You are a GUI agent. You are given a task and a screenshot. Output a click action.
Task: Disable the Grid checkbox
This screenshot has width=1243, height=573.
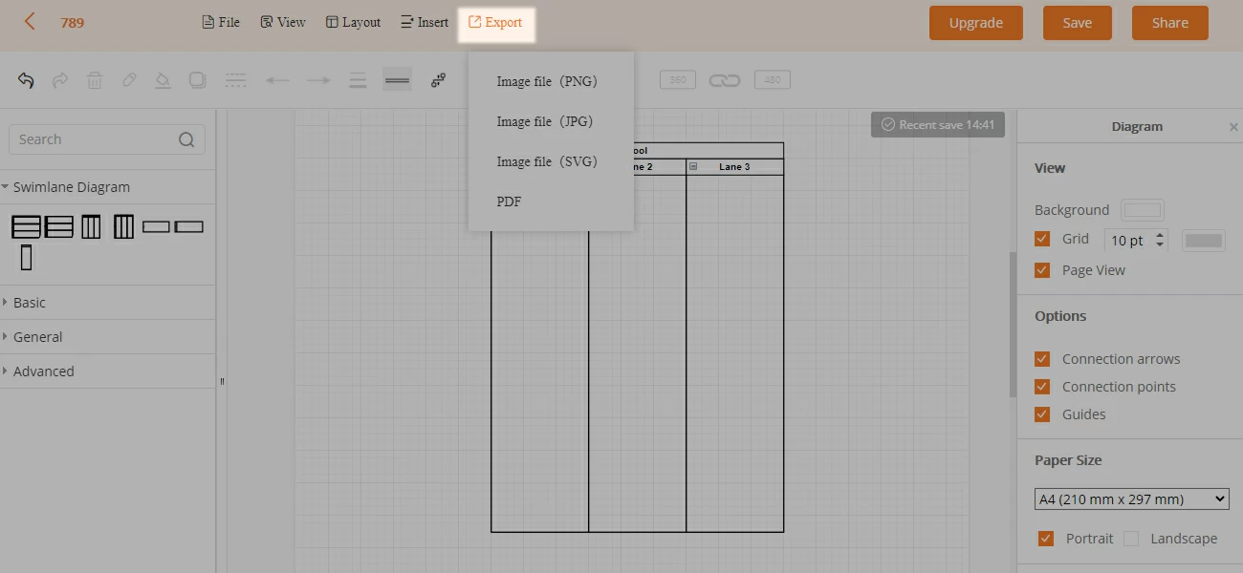click(x=1042, y=239)
